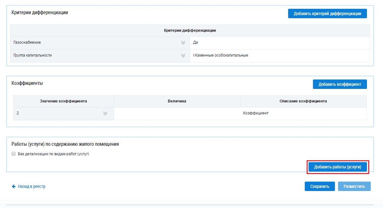Click the empty Величина cell in the coefficient row
The image size is (383, 208).
[x=177, y=114]
